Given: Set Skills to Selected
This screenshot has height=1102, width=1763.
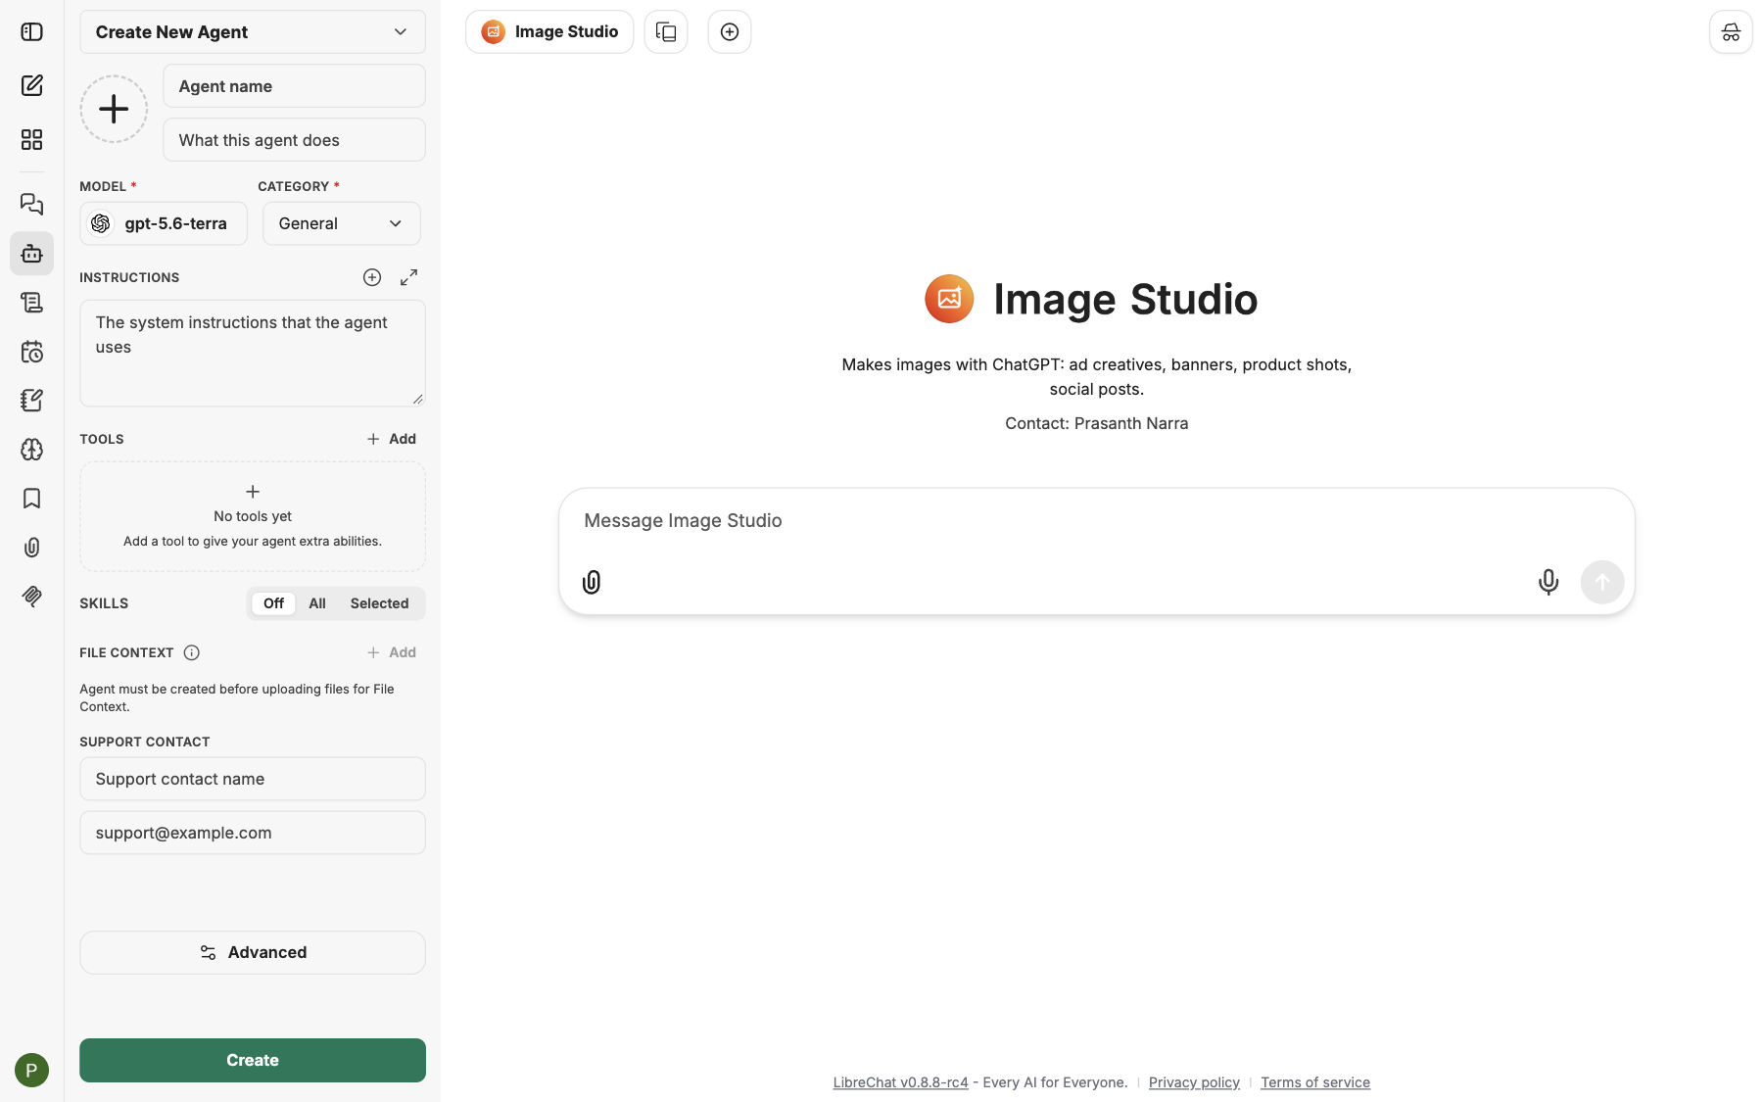Looking at the screenshot, I should click(379, 603).
